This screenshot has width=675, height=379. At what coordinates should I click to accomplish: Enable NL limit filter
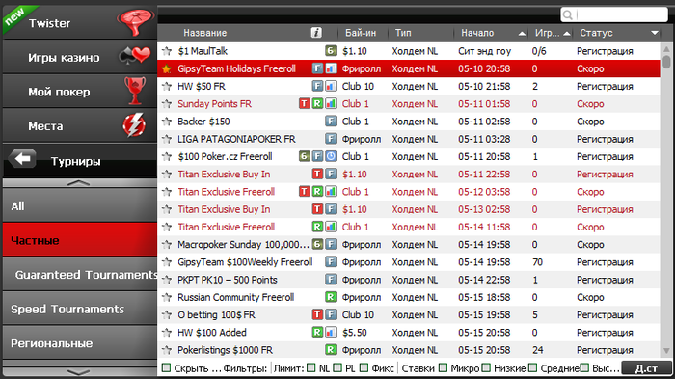click(311, 367)
